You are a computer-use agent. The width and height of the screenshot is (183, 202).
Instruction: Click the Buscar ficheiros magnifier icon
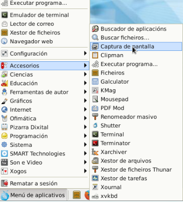[x=95, y=38]
